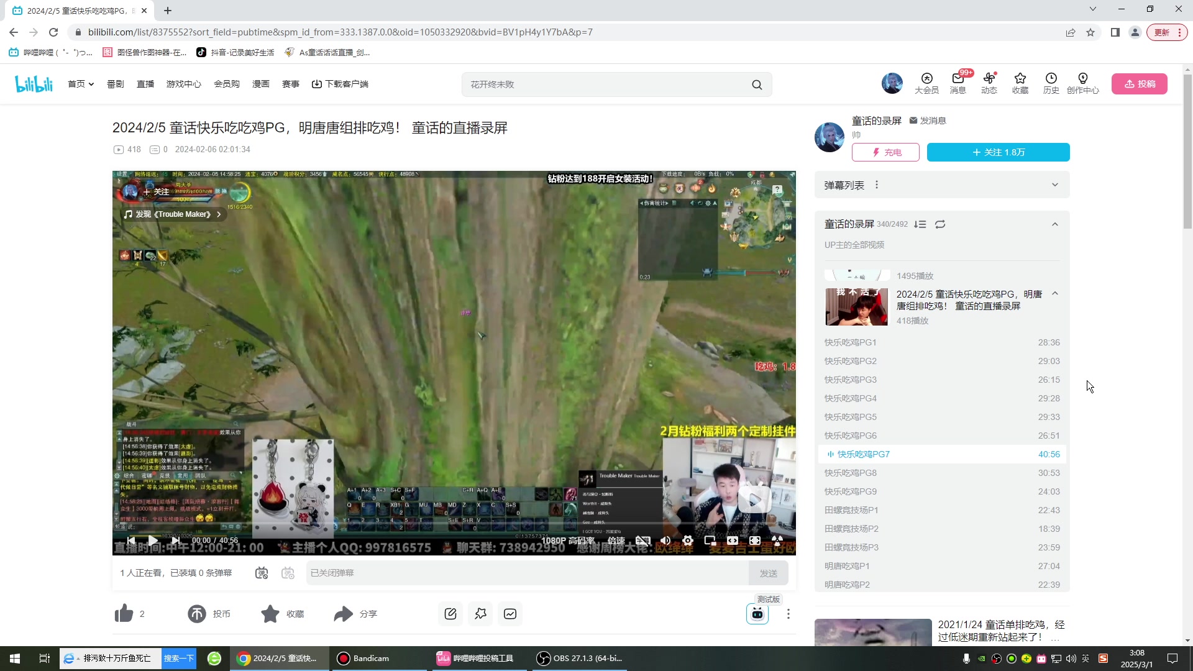The image size is (1193, 671).
Task: Click 发送 danmaku send button
Action: [769, 573]
